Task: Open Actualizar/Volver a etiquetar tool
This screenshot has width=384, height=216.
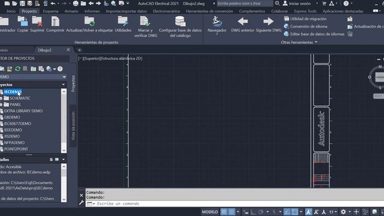Action: pyautogui.click(x=89, y=24)
